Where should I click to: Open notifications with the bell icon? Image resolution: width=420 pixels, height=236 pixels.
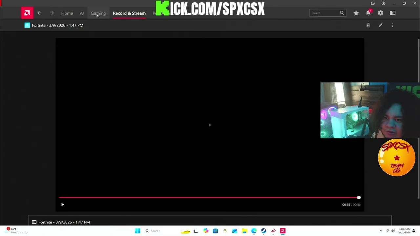pos(368,13)
